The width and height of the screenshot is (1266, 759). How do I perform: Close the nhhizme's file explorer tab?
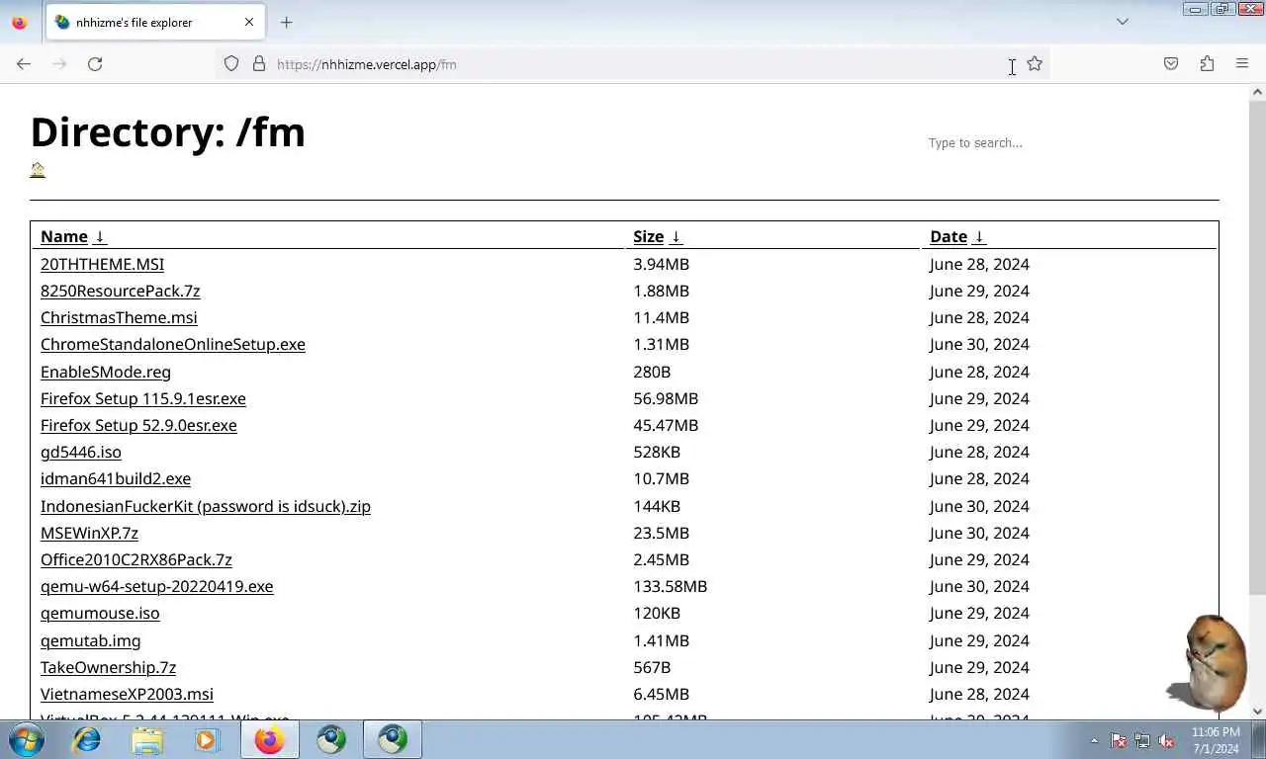point(249,22)
